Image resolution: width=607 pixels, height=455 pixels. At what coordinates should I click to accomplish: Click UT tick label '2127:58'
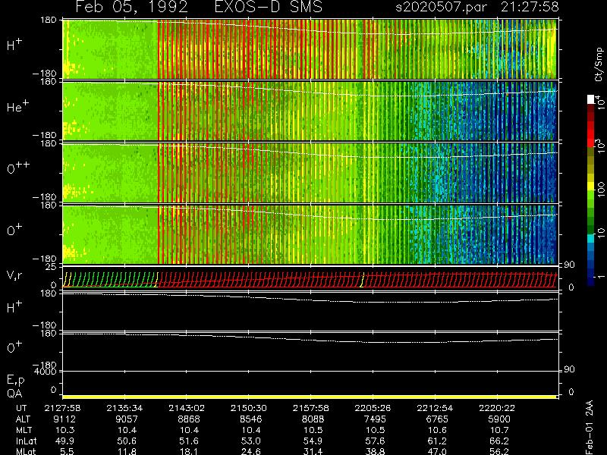[62, 408]
